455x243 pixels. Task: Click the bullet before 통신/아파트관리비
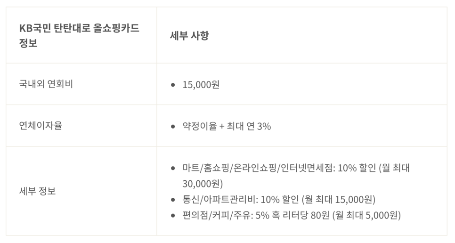tap(173, 200)
